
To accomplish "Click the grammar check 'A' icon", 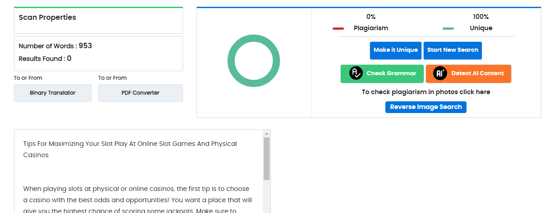I will click(x=356, y=73).
